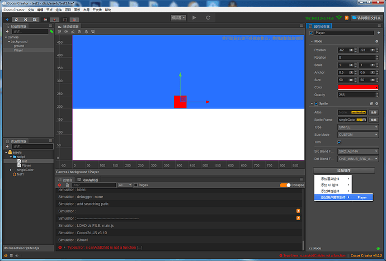Click fourth alignment icon in scene editor toolbar
This screenshot has height=261, width=386.
79,31
